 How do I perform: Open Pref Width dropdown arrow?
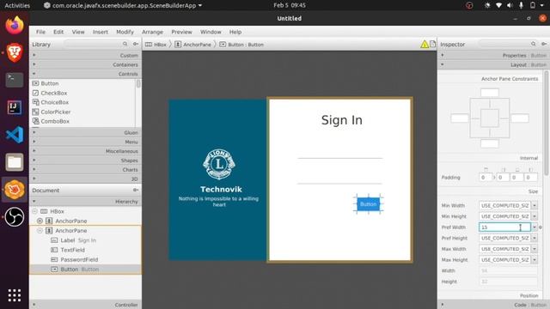(535, 227)
